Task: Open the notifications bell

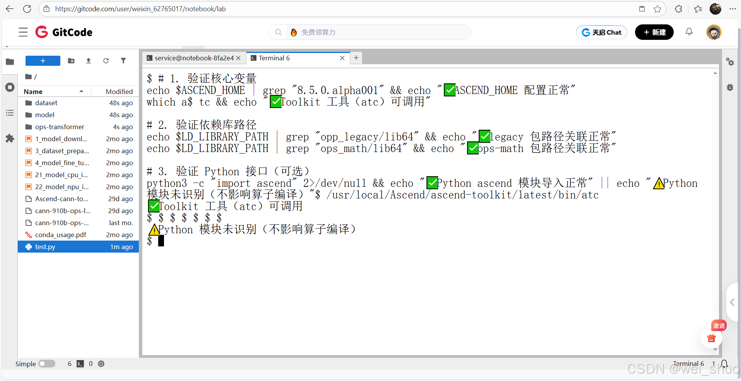Action: [689, 32]
